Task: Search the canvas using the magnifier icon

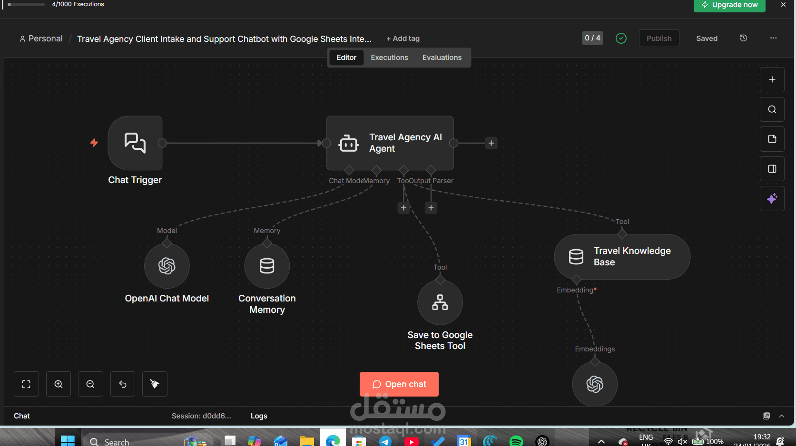Action: 772,109
